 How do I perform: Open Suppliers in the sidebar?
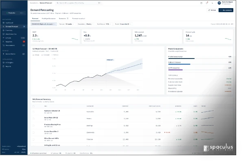tap(14, 42)
